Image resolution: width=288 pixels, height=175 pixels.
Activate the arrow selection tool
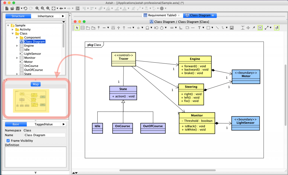77,28
